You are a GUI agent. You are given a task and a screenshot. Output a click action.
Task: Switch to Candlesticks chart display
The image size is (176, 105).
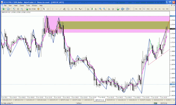92,9
